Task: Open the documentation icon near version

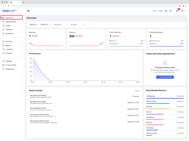Action: click(166, 11)
